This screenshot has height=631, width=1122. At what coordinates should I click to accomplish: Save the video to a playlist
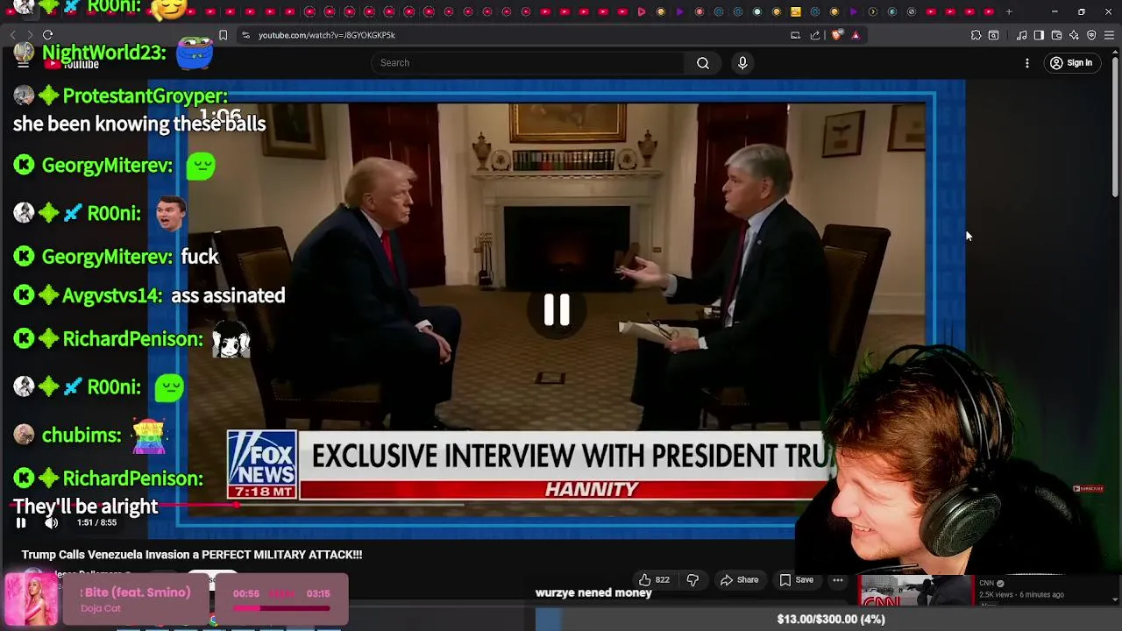(x=796, y=580)
